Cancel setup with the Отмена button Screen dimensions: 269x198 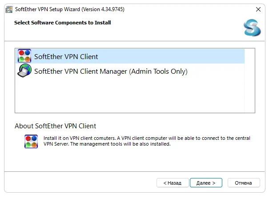click(244, 183)
